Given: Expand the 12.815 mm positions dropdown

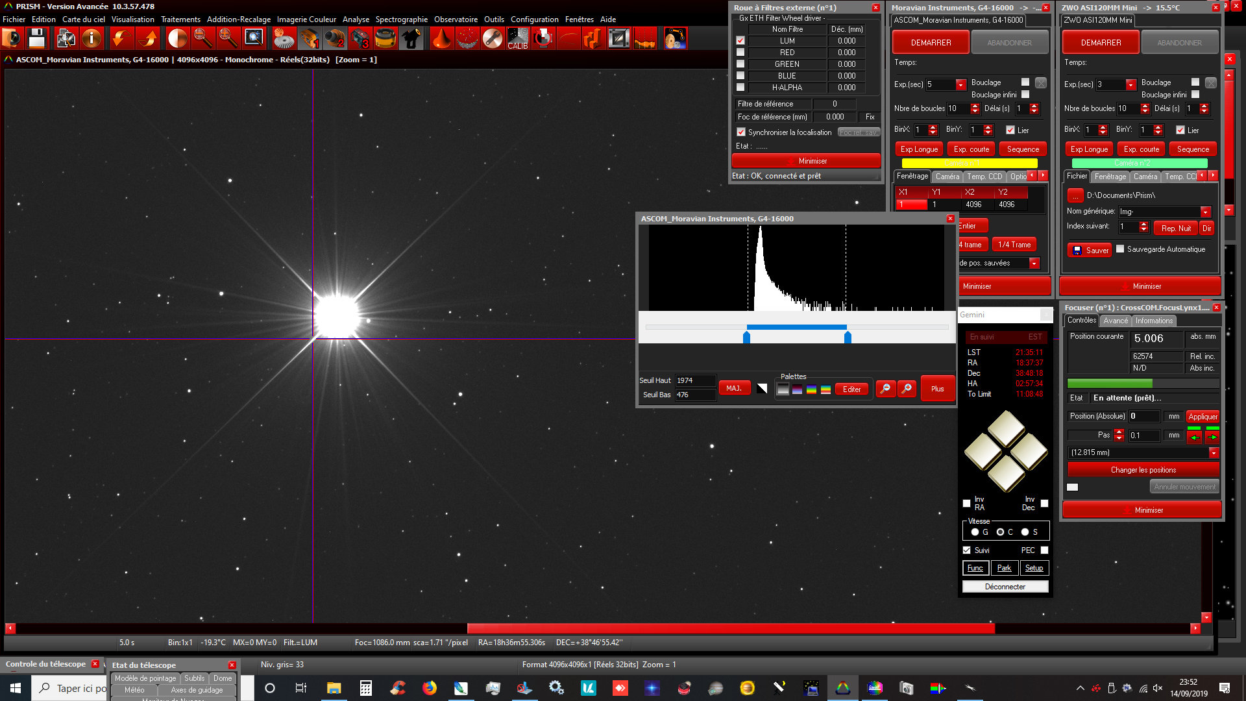Looking at the screenshot, I should (x=1214, y=453).
